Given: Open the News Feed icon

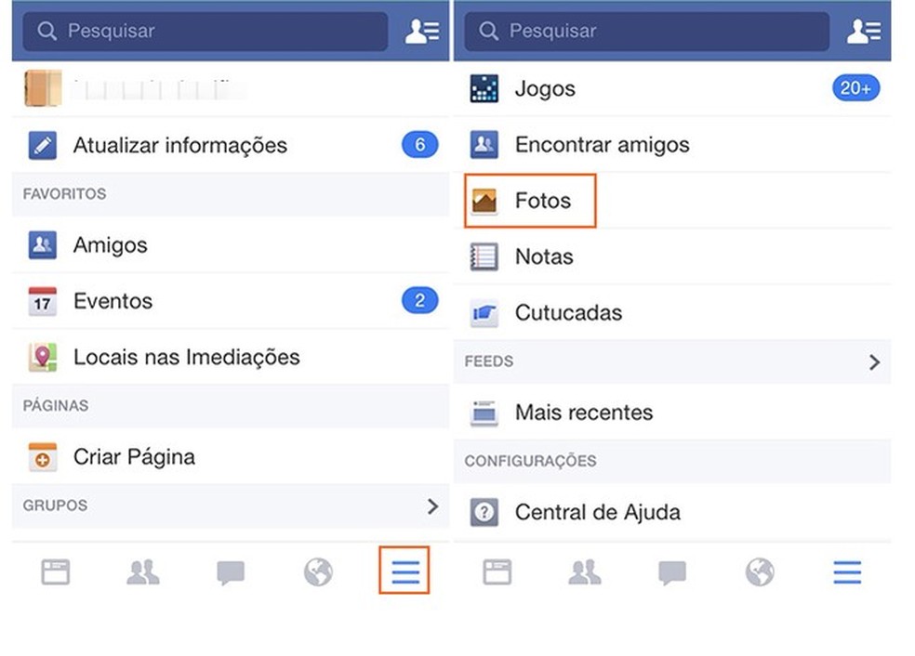Looking at the screenshot, I should (56, 572).
